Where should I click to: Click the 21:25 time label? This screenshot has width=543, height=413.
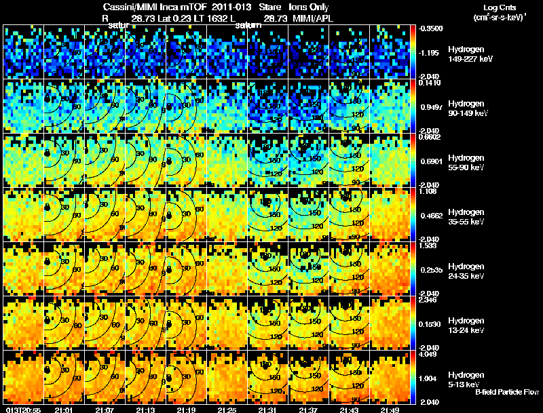227,410
